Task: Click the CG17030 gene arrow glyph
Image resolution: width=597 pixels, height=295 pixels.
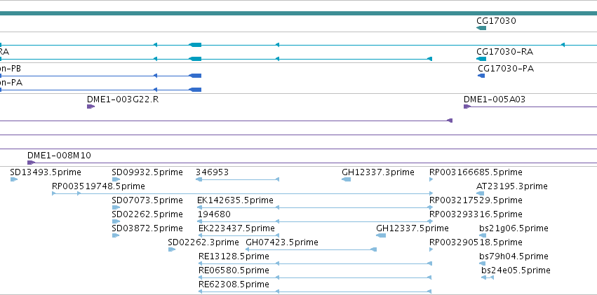Action: tap(481, 28)
